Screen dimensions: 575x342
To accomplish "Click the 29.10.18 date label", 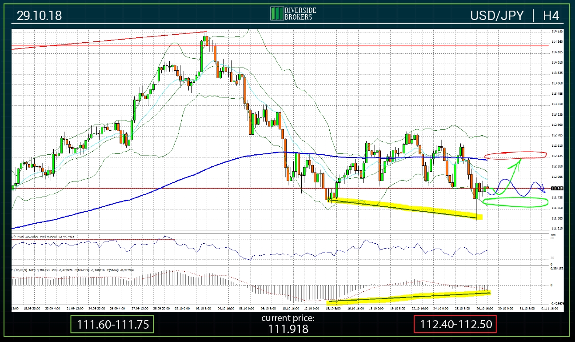I will [x=39, y=16].
